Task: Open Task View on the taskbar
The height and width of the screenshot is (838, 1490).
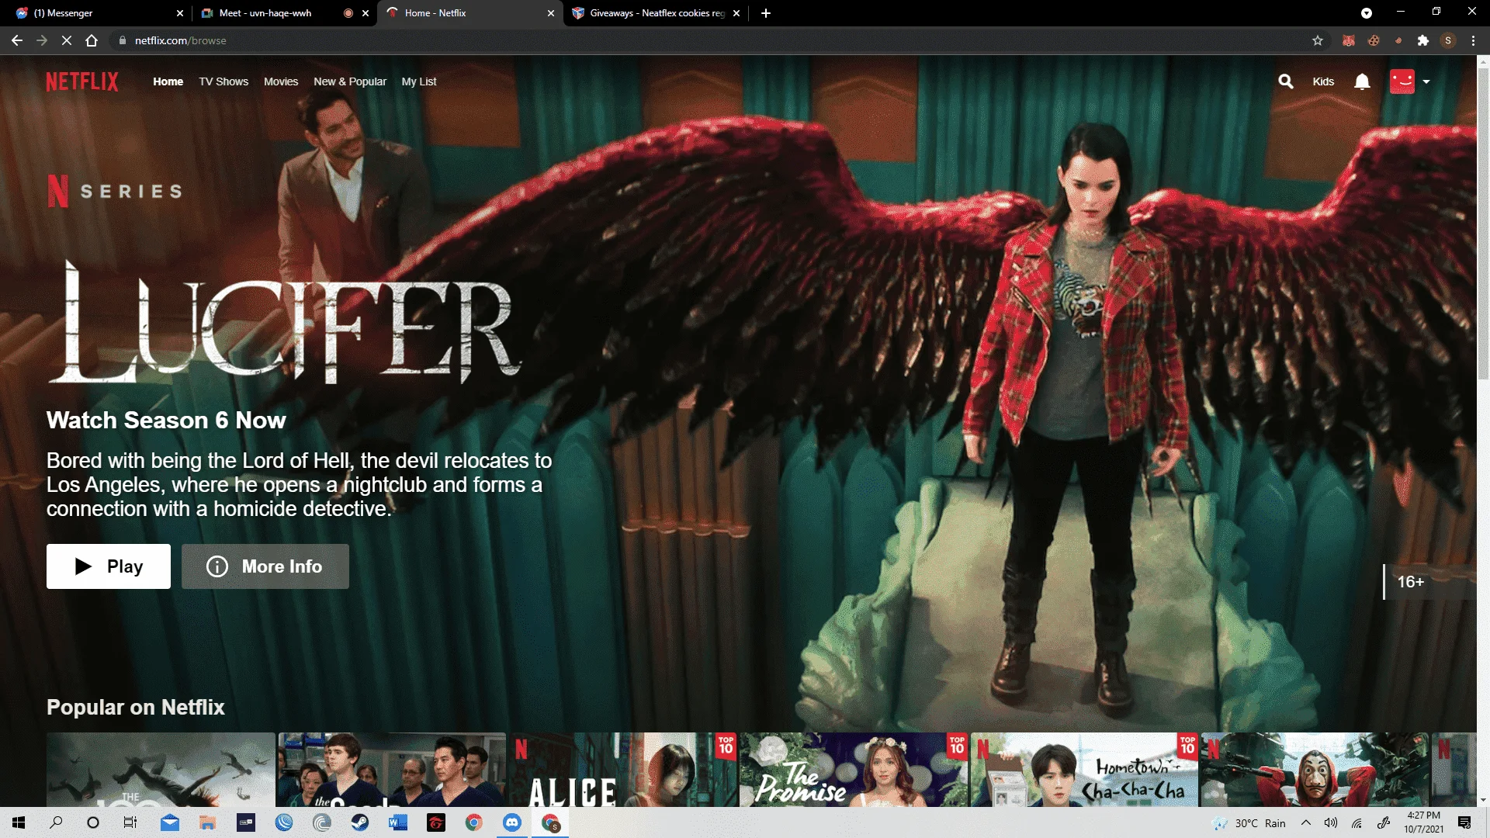Action: click(130, 822)
